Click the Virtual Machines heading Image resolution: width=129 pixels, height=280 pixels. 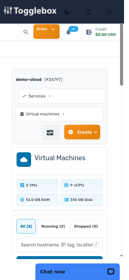[x=60, y=158]
